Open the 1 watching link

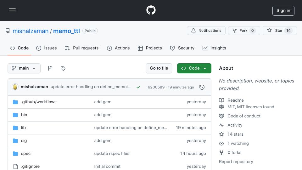click(238, 144)
